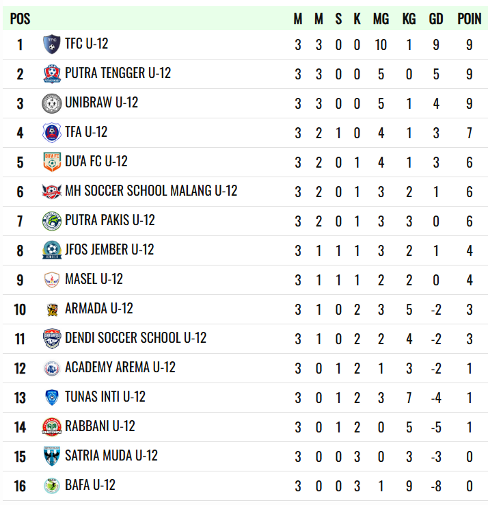
Task: Click the TFA U-12 team badge
Action: [52, 133]
